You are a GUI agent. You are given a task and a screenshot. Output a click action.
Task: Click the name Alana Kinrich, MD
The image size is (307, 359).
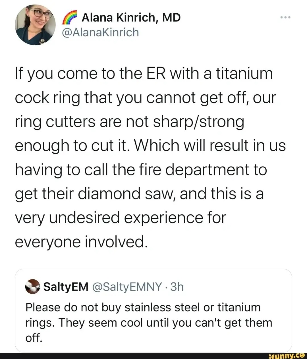pyautogui.click(x=131, y=16)
